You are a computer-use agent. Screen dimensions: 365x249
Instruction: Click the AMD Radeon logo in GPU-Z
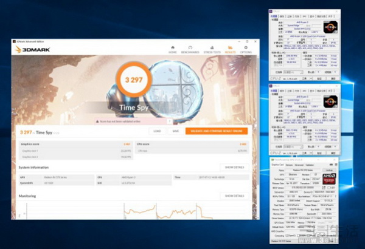[329, 179]
